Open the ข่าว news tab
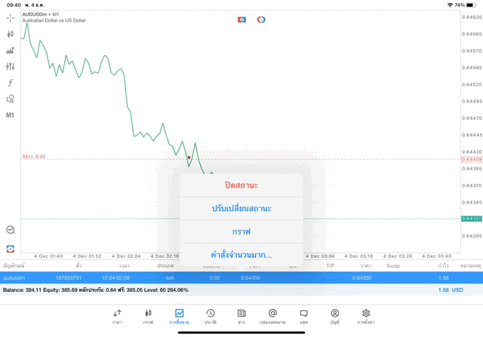The width and height of the screenshot is (483, 337). [x=241, y=316]
